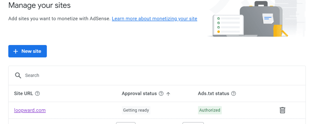
Task: Open Learn more about monetizing your site
Action: coord(154,19)
